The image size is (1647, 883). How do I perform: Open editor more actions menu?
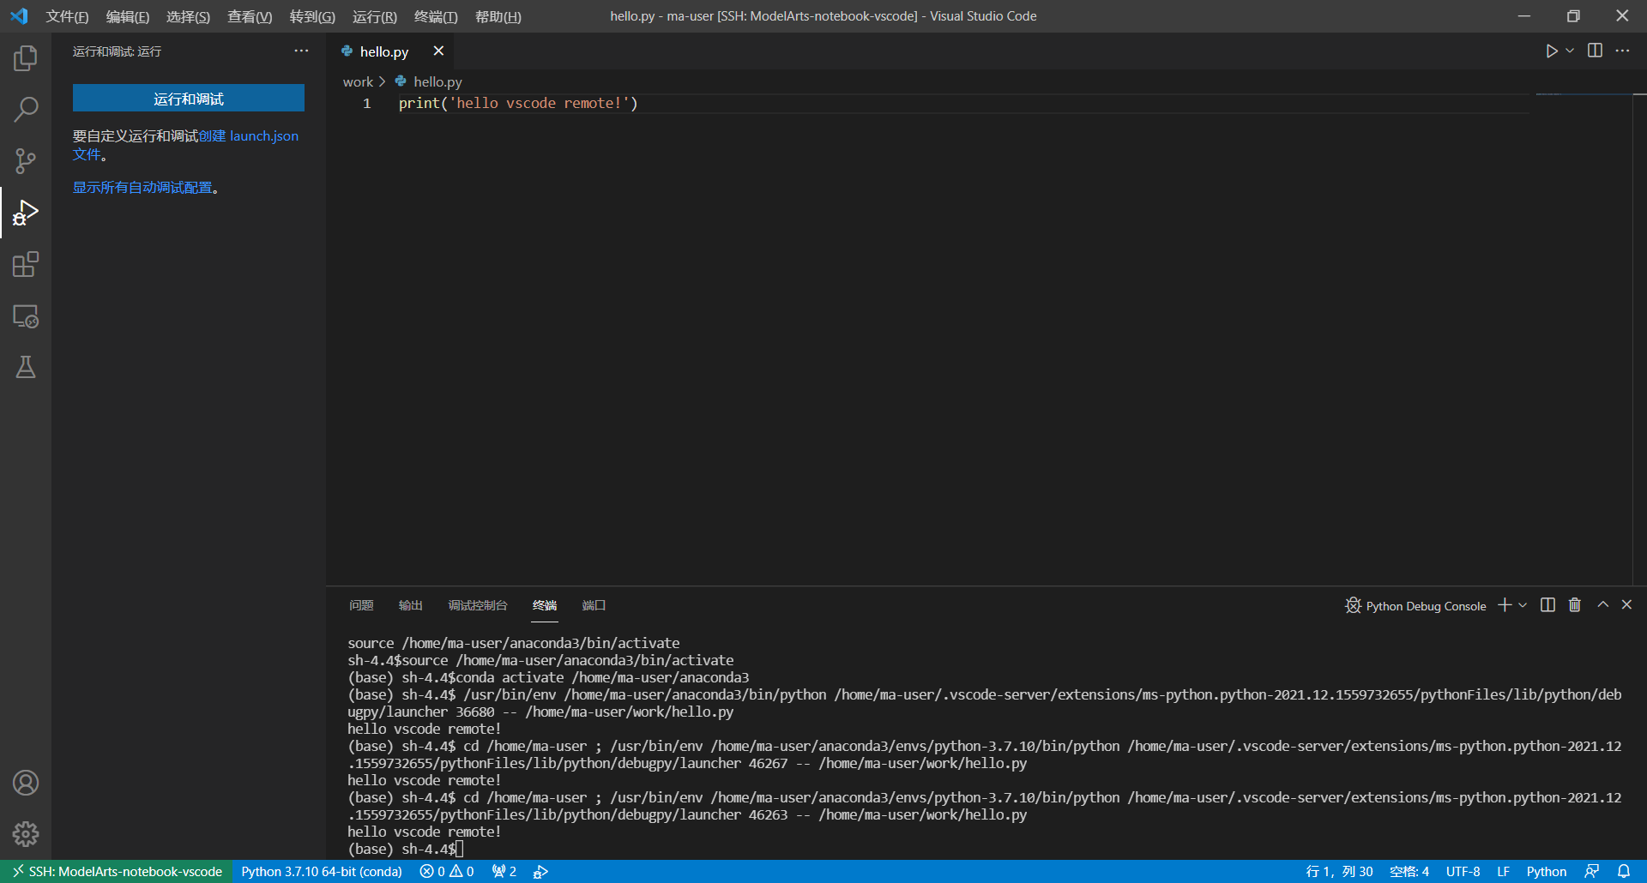1622,51
